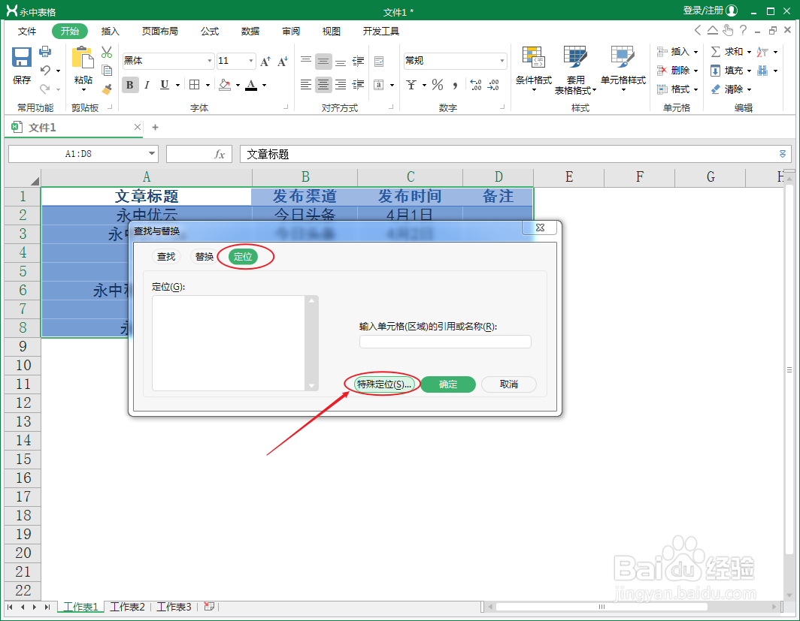The width and height of the screenshot is (800, 621).
Task: Click the Save (保存) icon
Action: [21, 58]
